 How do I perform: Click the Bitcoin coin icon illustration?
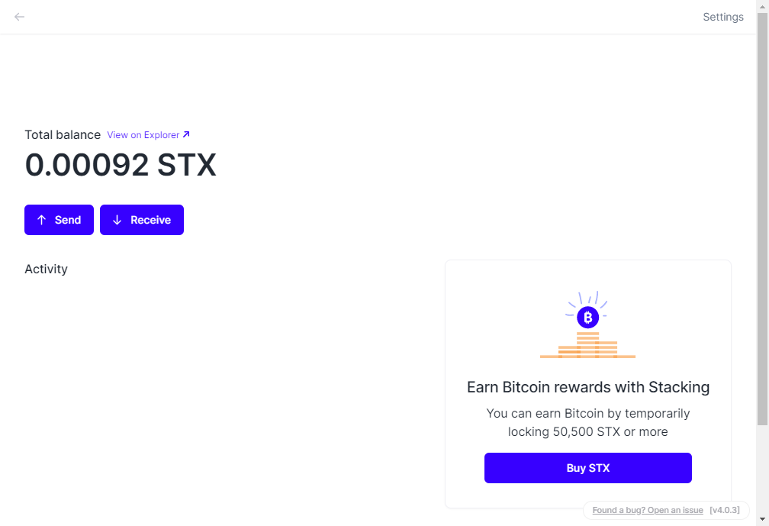(x=587, y=317)
